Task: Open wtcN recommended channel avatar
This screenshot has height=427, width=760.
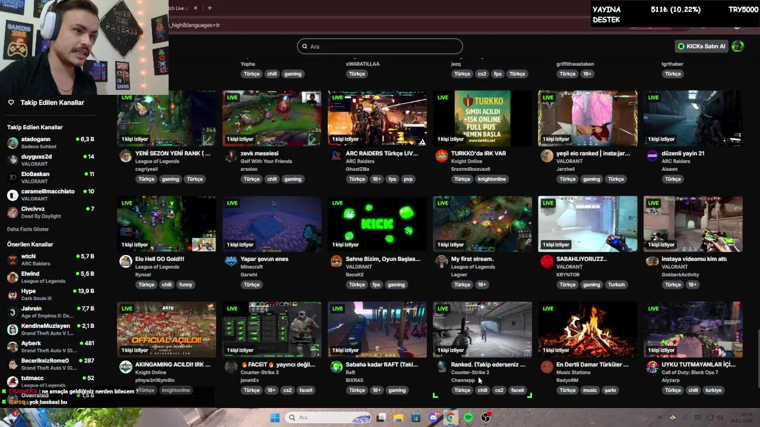Action: 12,260
